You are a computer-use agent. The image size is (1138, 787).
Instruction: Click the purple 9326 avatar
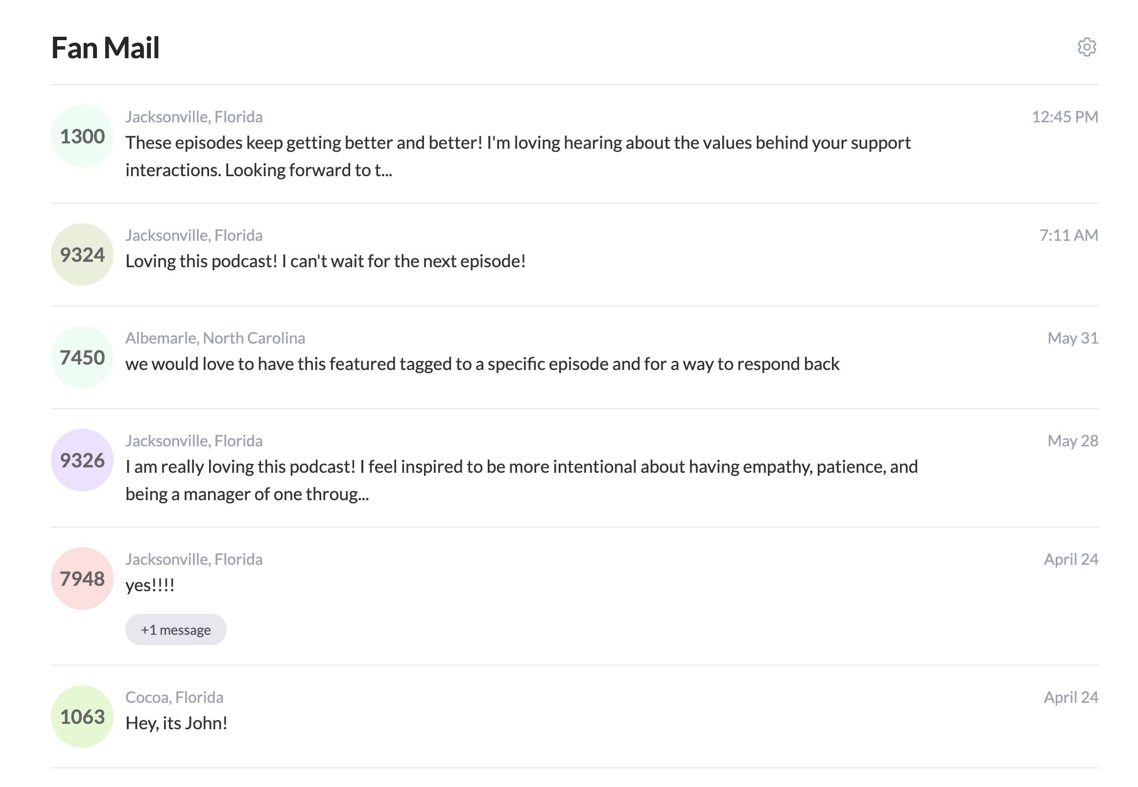click(82, 460)
